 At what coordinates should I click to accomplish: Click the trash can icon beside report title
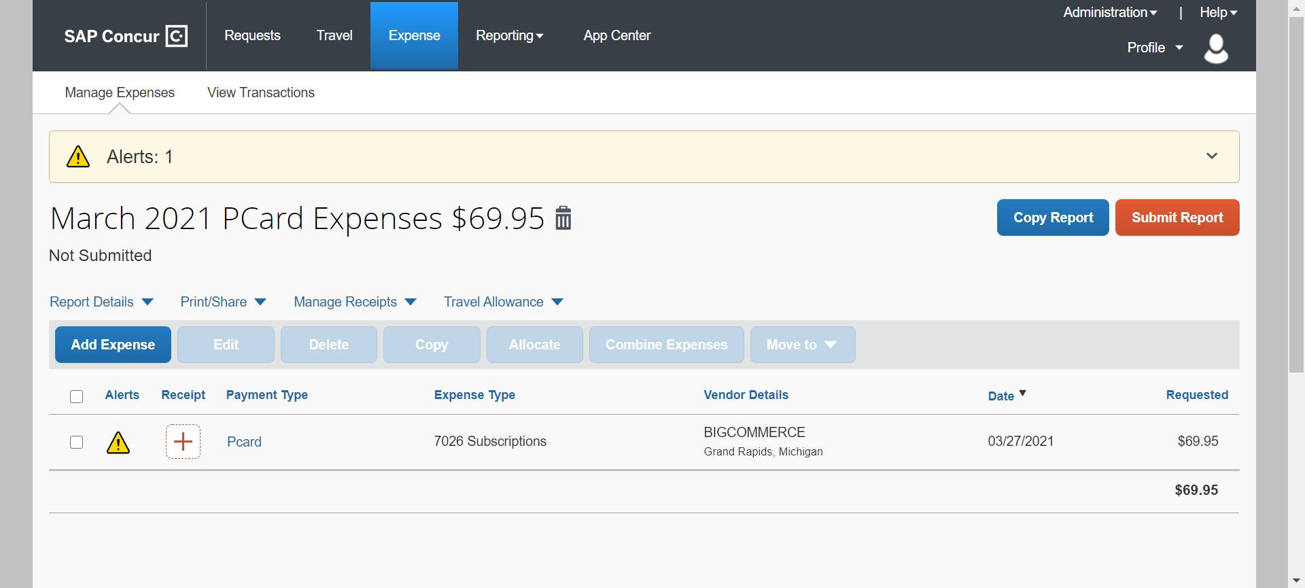563,218
